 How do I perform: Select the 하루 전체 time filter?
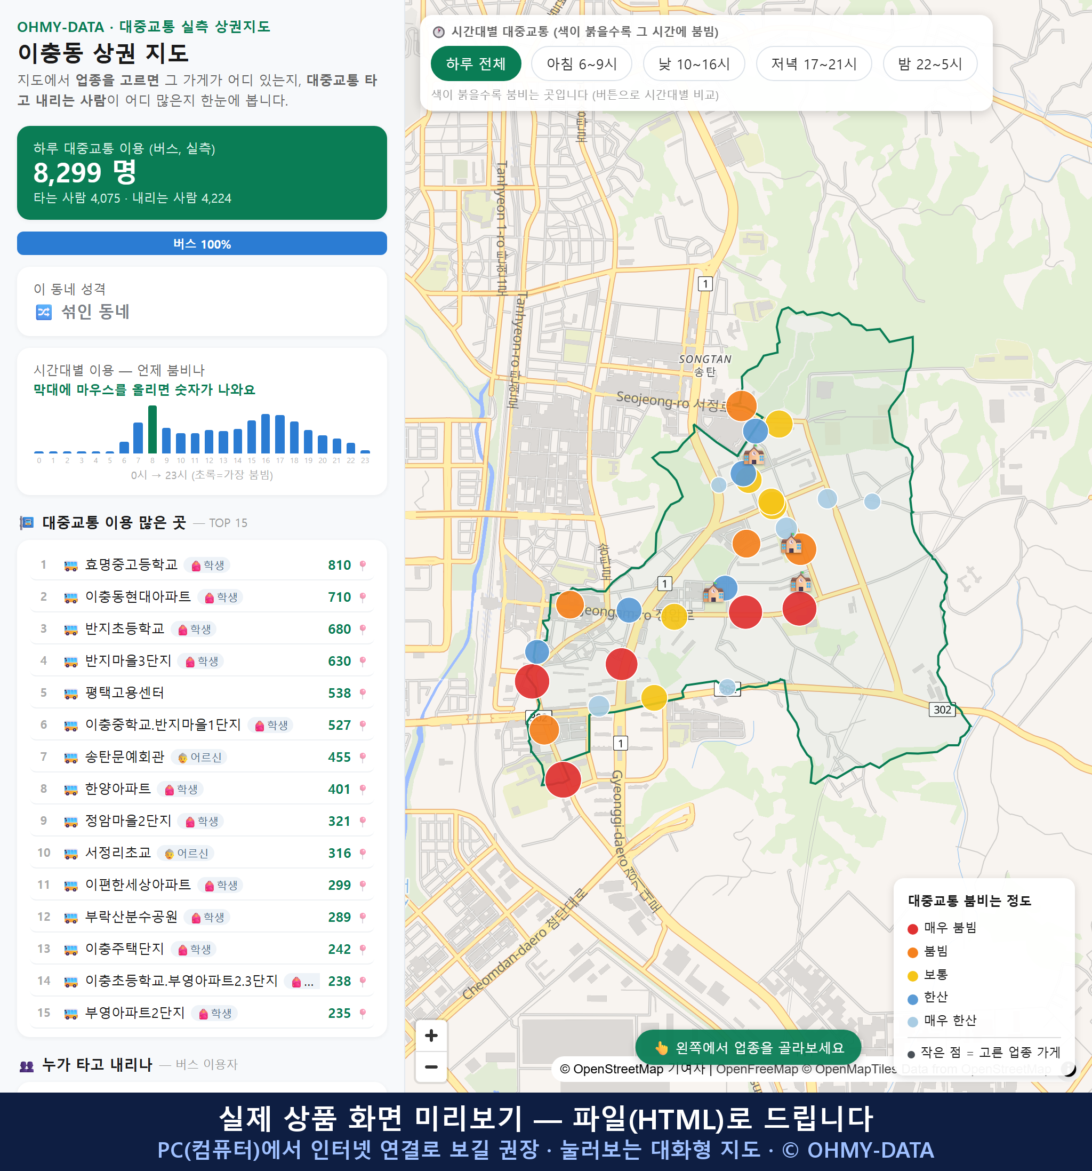point(476,63)
